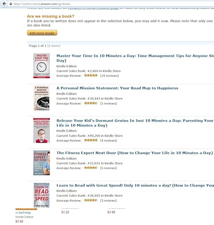
Task: Click the browser back arrow button
Action: [4, 4]
